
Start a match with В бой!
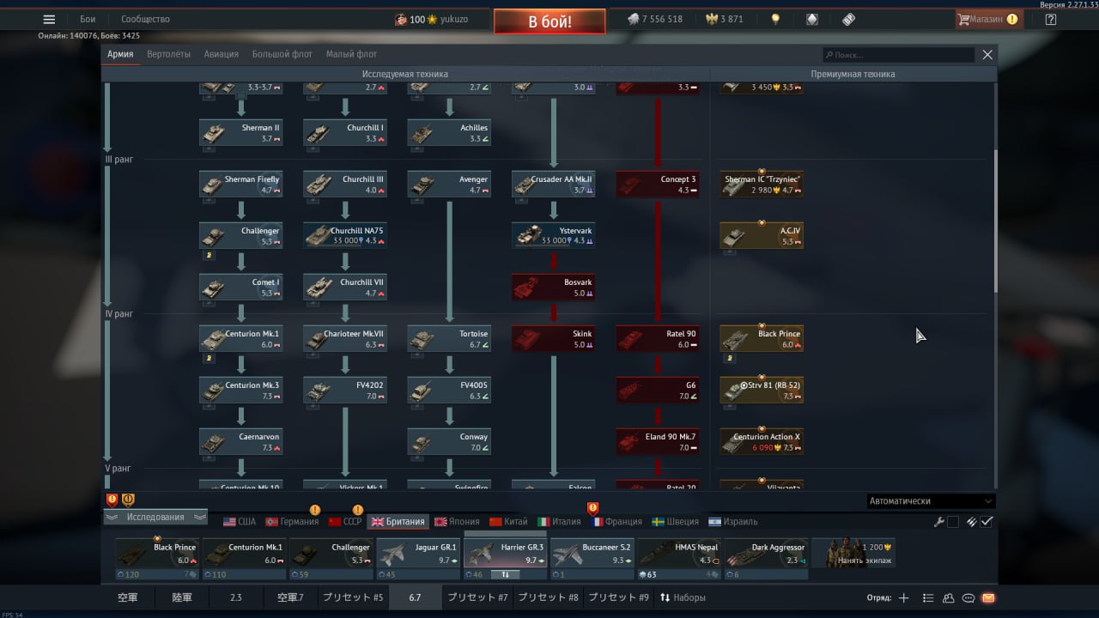[549, 21]
